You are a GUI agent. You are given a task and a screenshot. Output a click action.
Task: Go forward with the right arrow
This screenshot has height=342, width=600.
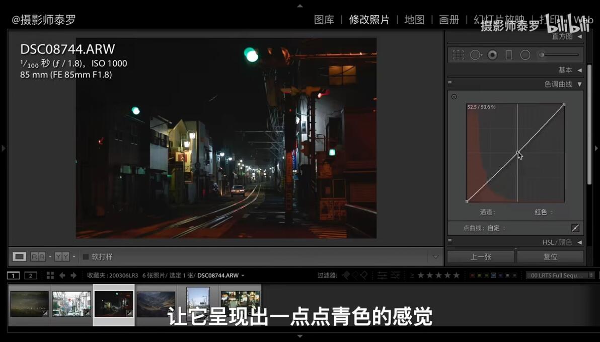73,276
